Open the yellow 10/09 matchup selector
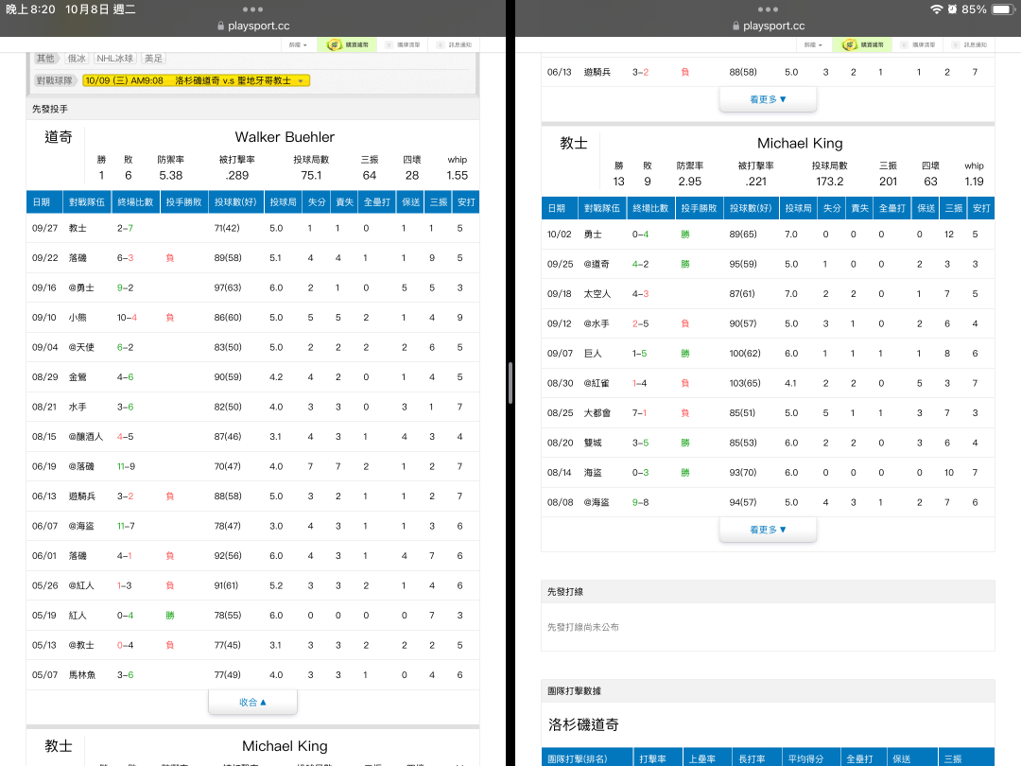 pyautogui.click(x=196, y=80)
